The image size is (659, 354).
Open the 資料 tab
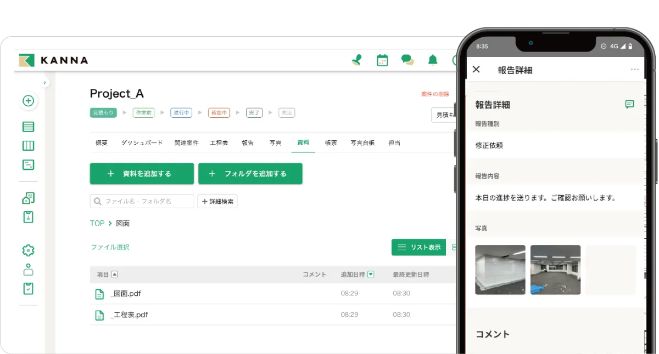pos(303,142)
